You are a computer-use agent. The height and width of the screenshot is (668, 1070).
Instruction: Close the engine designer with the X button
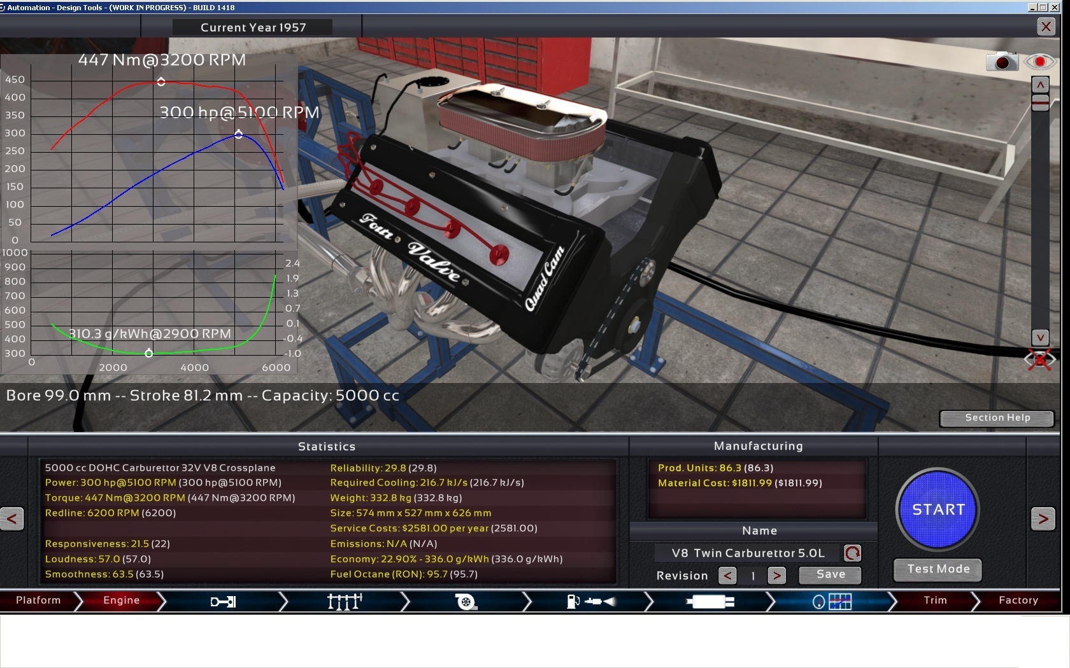point(1046,26)
